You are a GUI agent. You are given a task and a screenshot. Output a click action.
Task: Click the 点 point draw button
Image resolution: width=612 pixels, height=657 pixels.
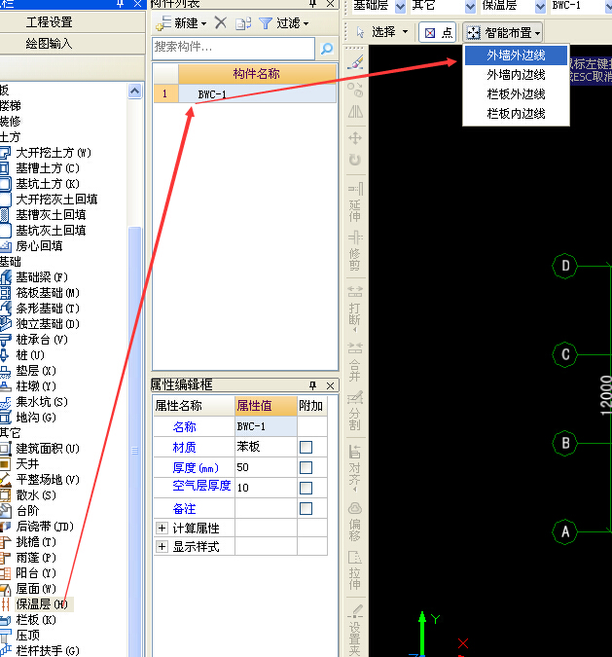pos(438,32)
